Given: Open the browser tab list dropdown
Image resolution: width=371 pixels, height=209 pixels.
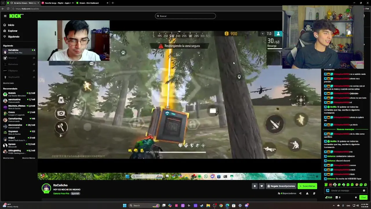Looking at the screenshot, I should (x=3, y=3).
